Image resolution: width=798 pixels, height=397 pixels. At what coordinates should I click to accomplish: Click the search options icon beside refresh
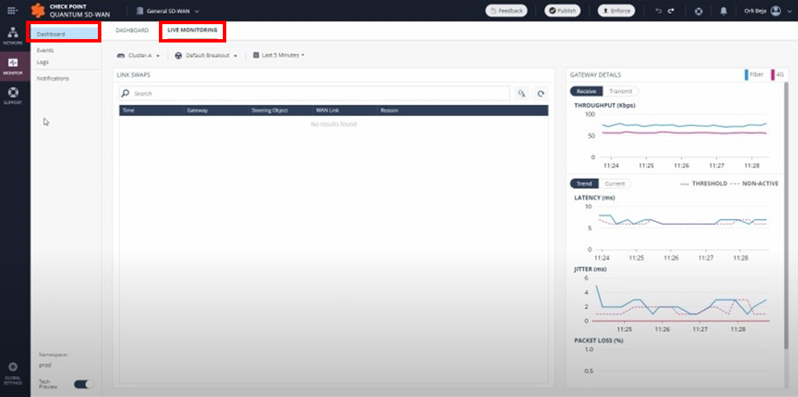pyautogui.click(x=522, y=94)
